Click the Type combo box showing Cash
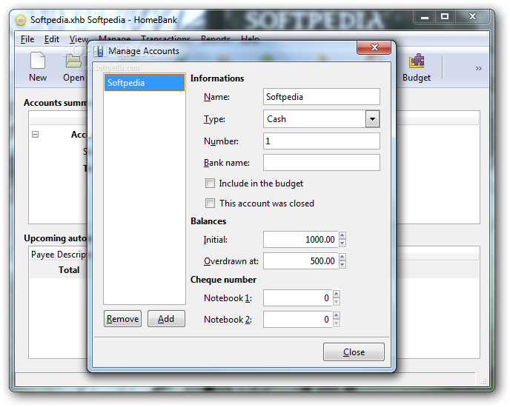510x407 pixels. click(322, 119)
